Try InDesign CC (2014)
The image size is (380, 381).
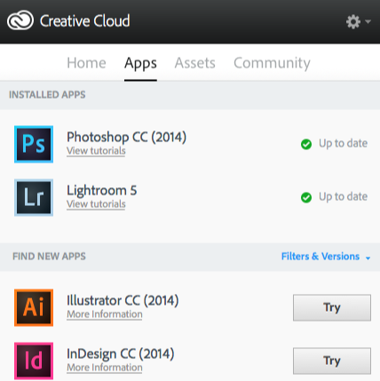tap(332, 361)
